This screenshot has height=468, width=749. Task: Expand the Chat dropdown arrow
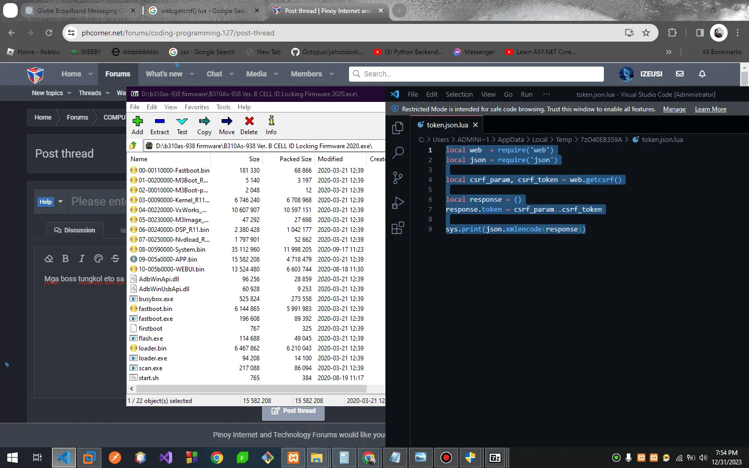click(x=231, y=74)
